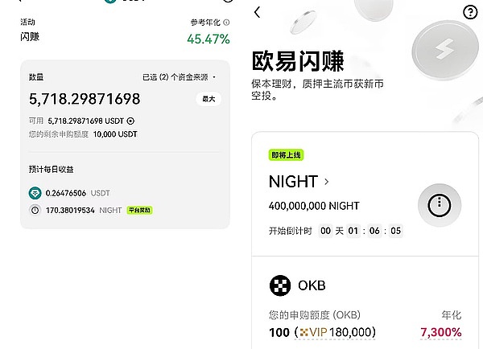Image resolution: width=483 pixels, height=349 pixels.
Task: Tap the plus icon beside available USDT
Action: point(131,121)
